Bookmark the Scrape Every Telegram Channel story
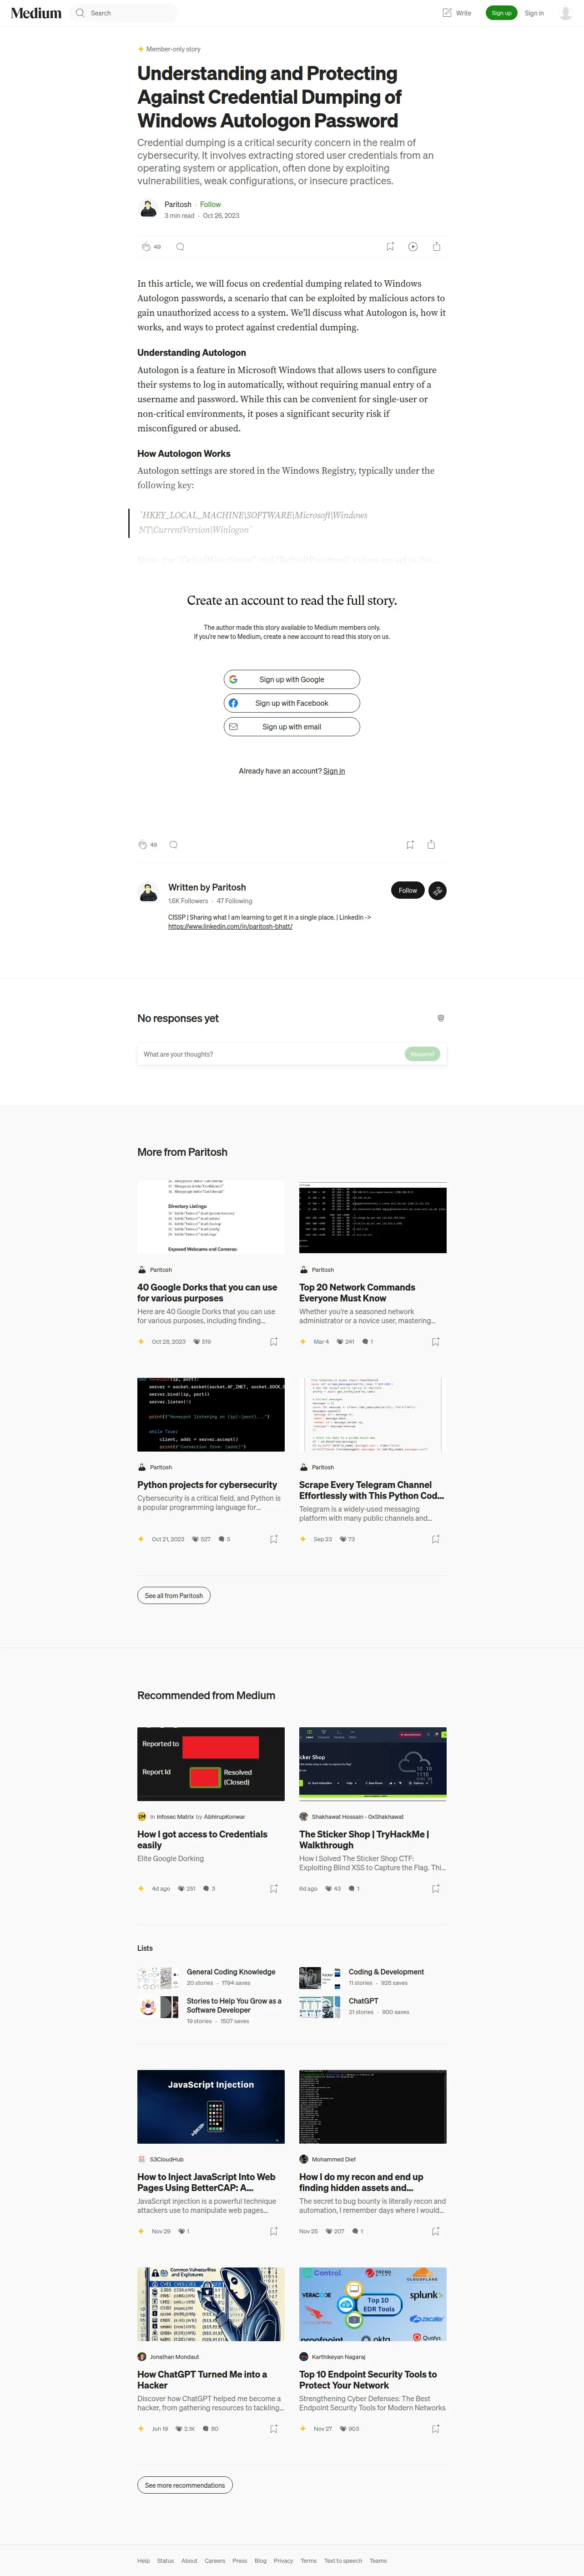 [436, 1539]
